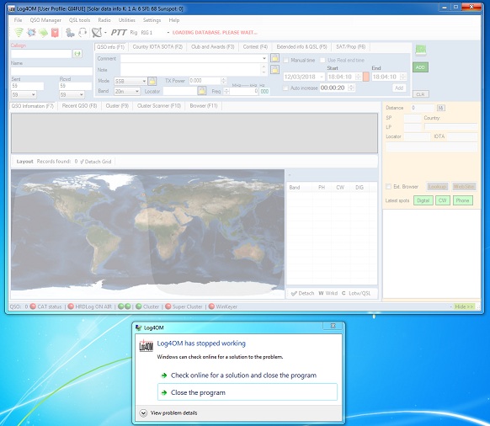
Task: Open the Comment dropdown
Action: tap(264, 58)
